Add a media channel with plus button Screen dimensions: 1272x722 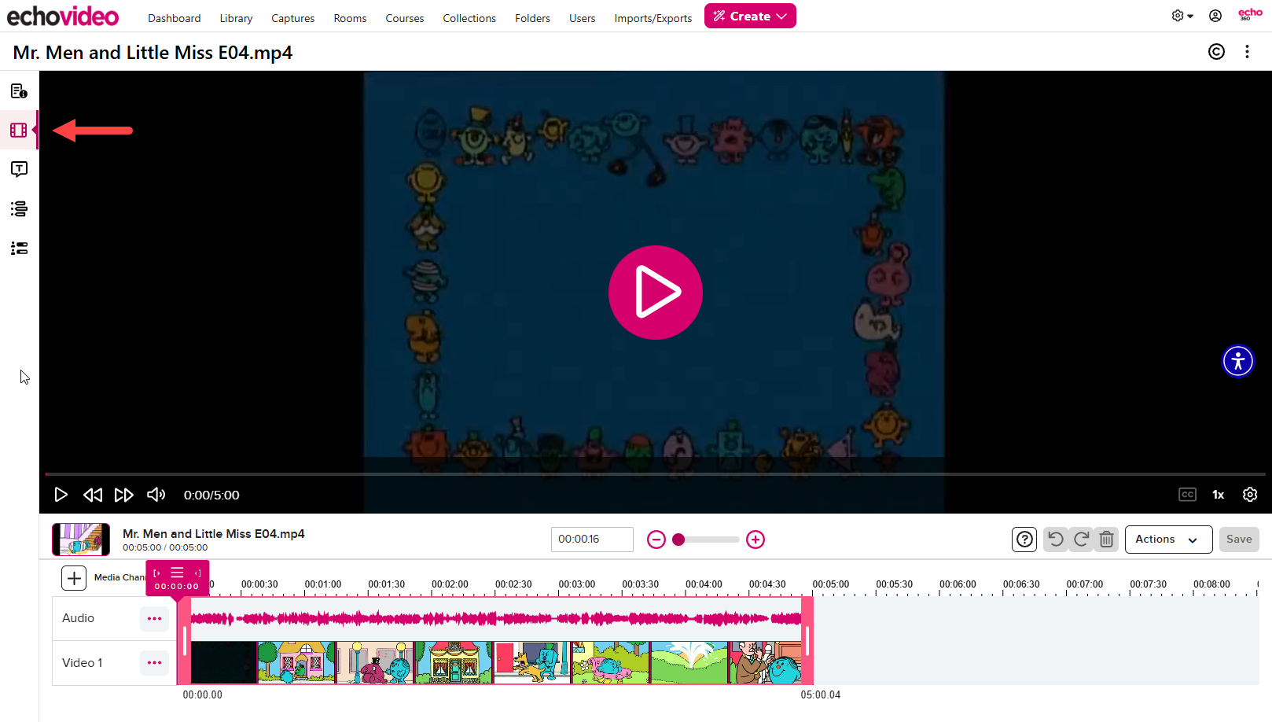[74, 578]
